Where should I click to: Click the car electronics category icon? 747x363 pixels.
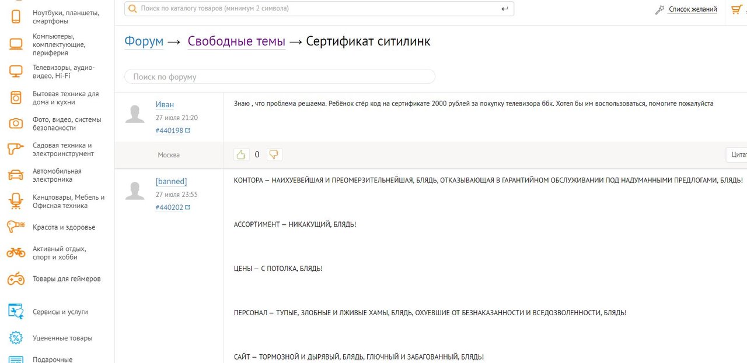click(16, 175)
